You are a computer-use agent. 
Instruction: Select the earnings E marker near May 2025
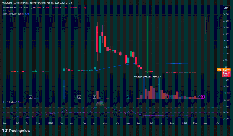[x=95, y=97]
